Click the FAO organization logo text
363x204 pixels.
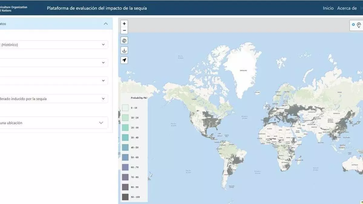[x=14, y=8]
